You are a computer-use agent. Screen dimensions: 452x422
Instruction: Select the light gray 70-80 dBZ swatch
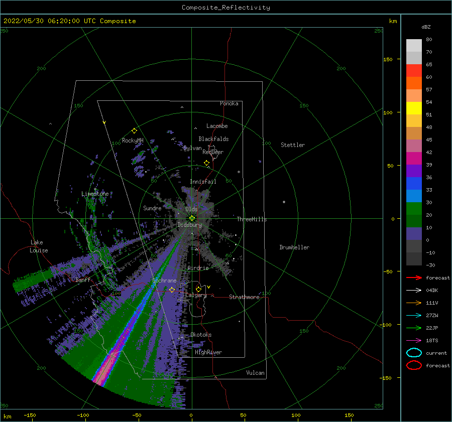[x=414, y=46]
